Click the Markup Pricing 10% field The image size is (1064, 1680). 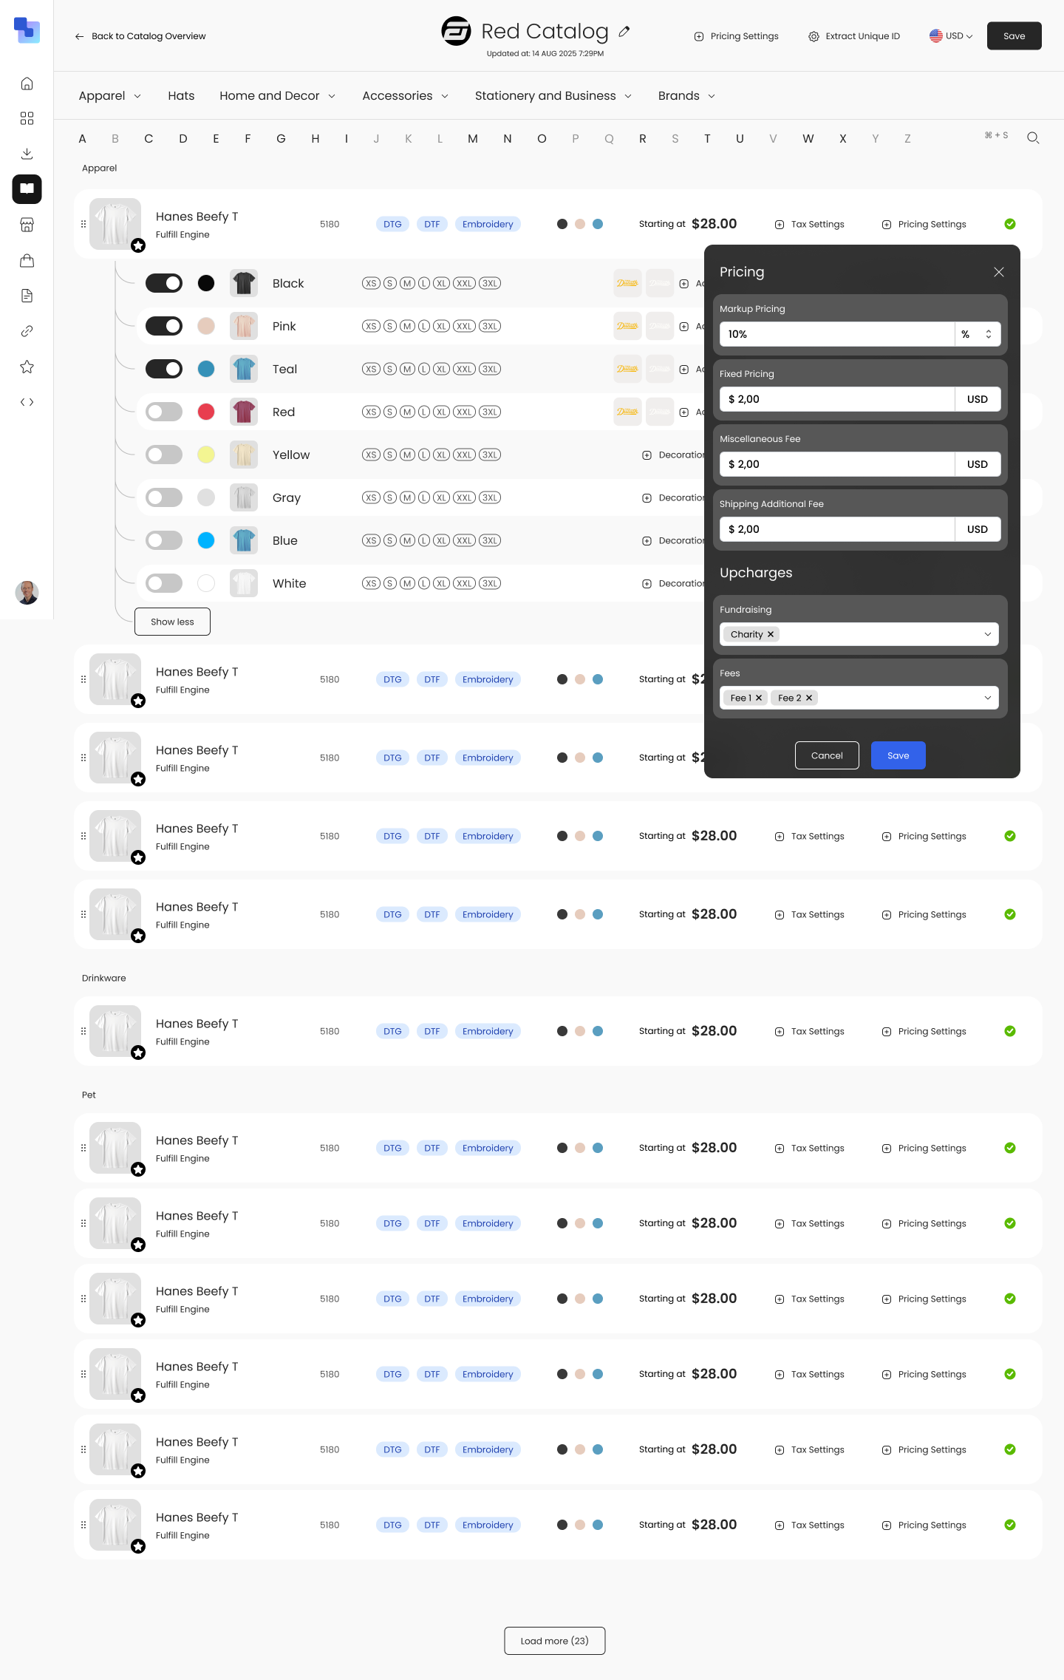(x=837, y=334)
